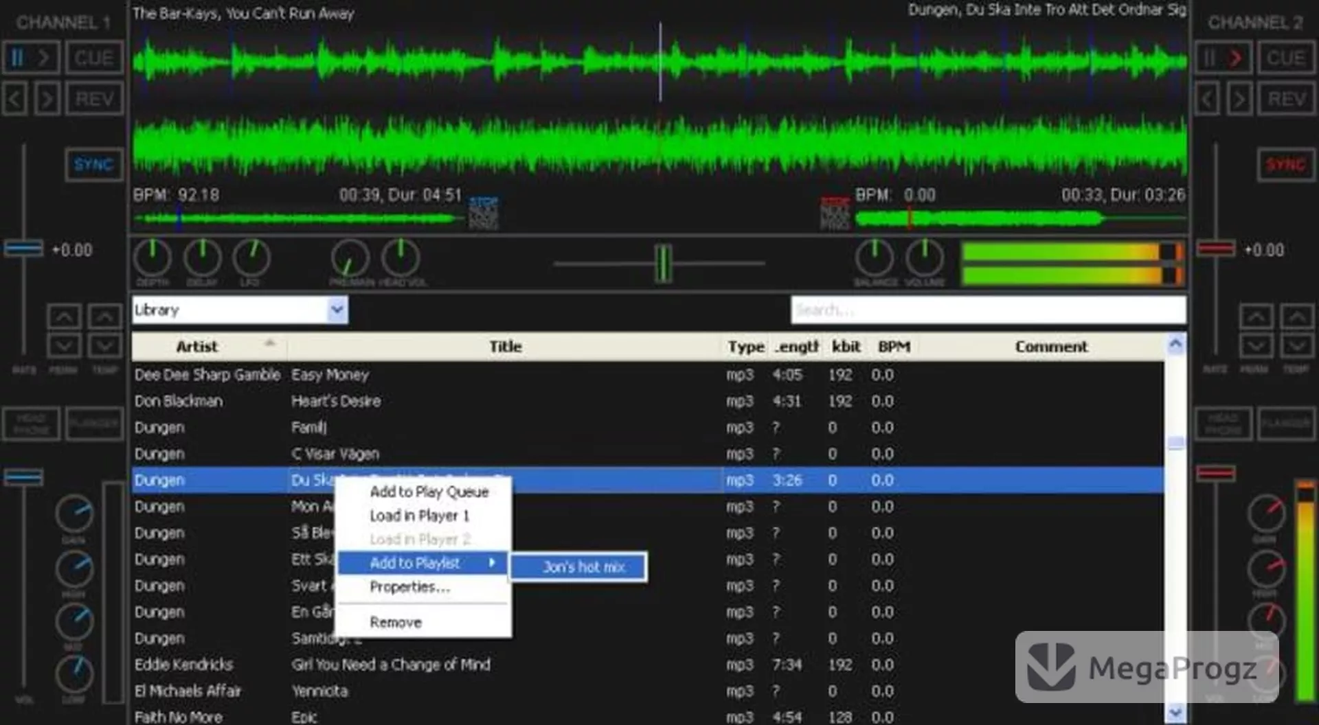Click library scrollbar down arrow
The image size is (1319, 725).
(x=1175, y=713)
